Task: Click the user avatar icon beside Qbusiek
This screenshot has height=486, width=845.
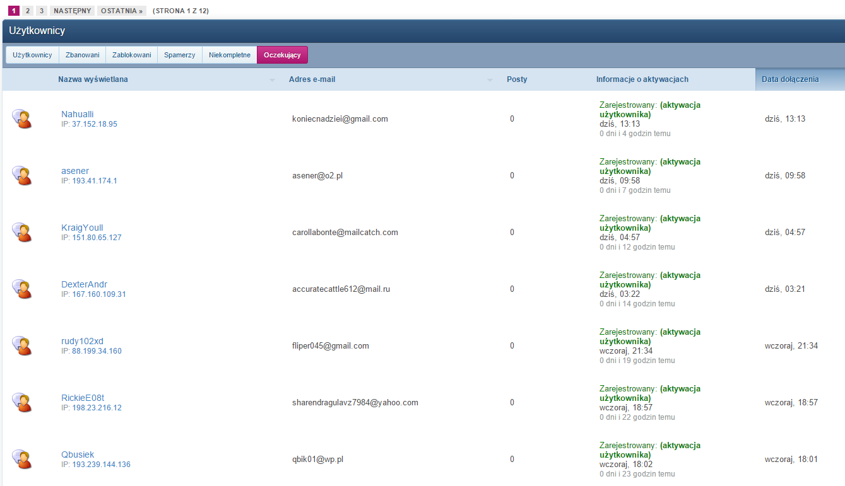Action: click(x=21, y=459)
